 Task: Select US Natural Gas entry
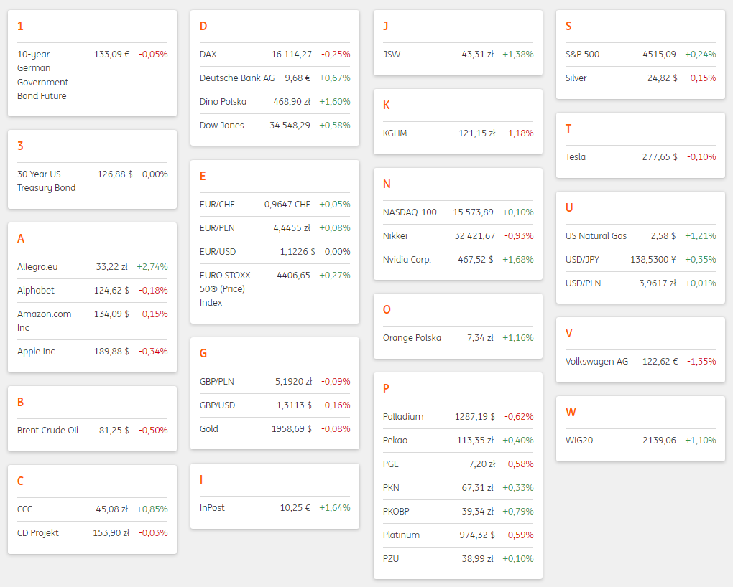(x=596, y=236)
